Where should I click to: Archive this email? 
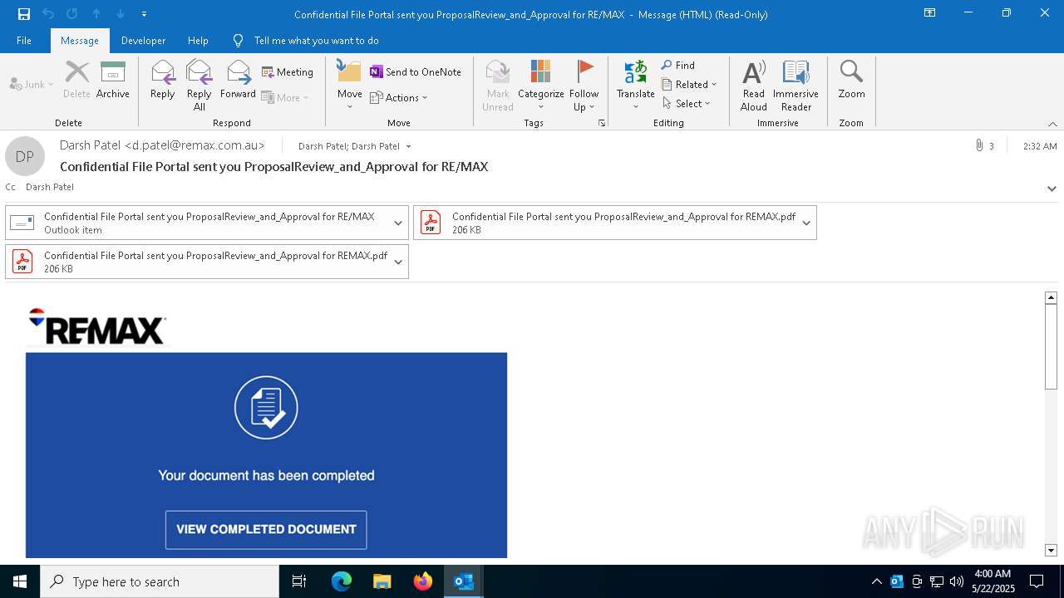pos(113,80)
